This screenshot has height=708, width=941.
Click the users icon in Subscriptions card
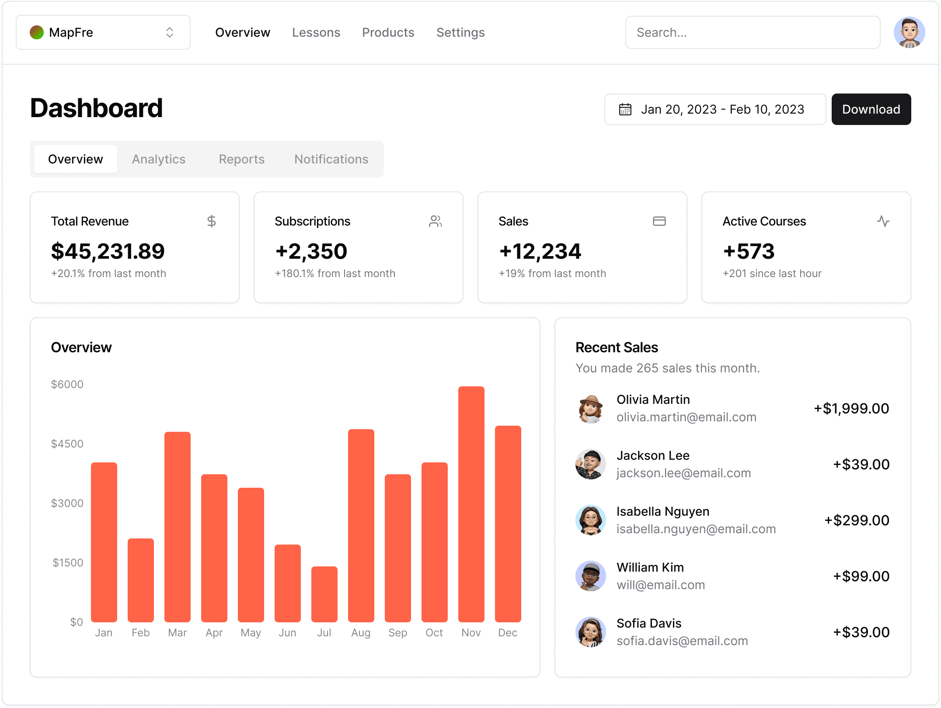pyautogui.click(x=435, y=221)
